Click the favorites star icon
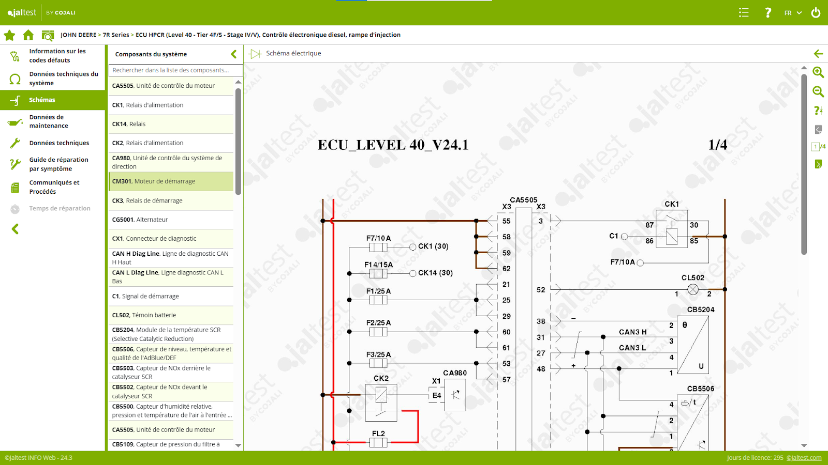 click(x=9, y=35)
